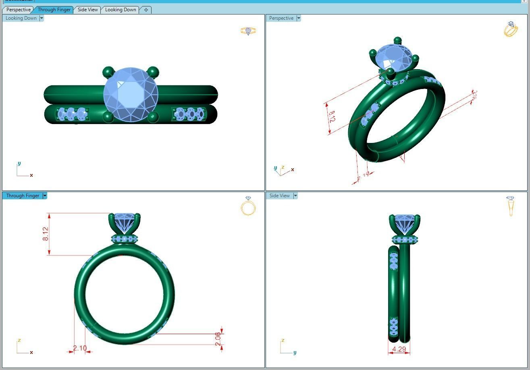Click the axis indicator in Side View viewport
Viewport: 530px width, 370px height.
(x=288, y=347)
